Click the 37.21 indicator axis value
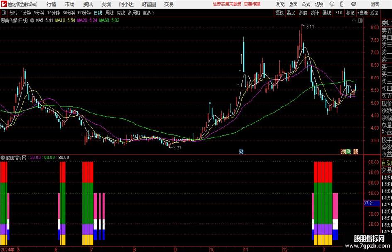The height and width of the screenshot is (252, 392). pos(369,203)
